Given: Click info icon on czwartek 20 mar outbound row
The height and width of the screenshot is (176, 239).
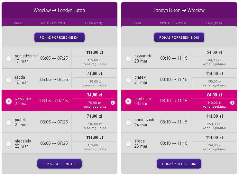Looking at the screenshot, I should coord(113,103).
